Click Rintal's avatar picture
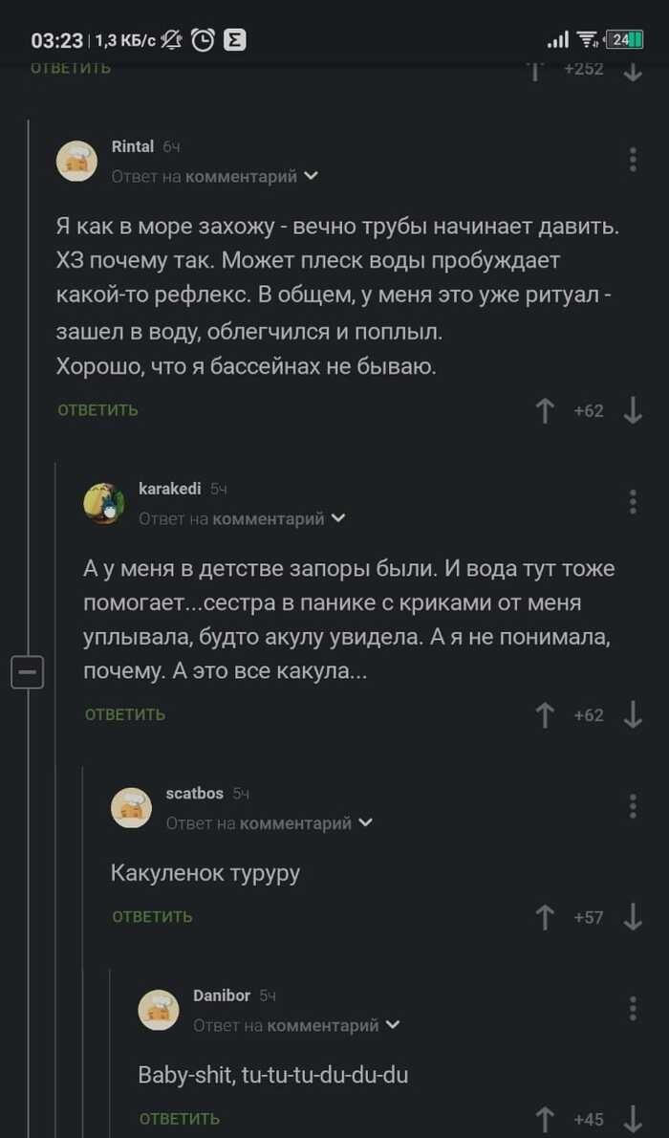The height and width of the screenshot is (1138, 669). [76, 162]
